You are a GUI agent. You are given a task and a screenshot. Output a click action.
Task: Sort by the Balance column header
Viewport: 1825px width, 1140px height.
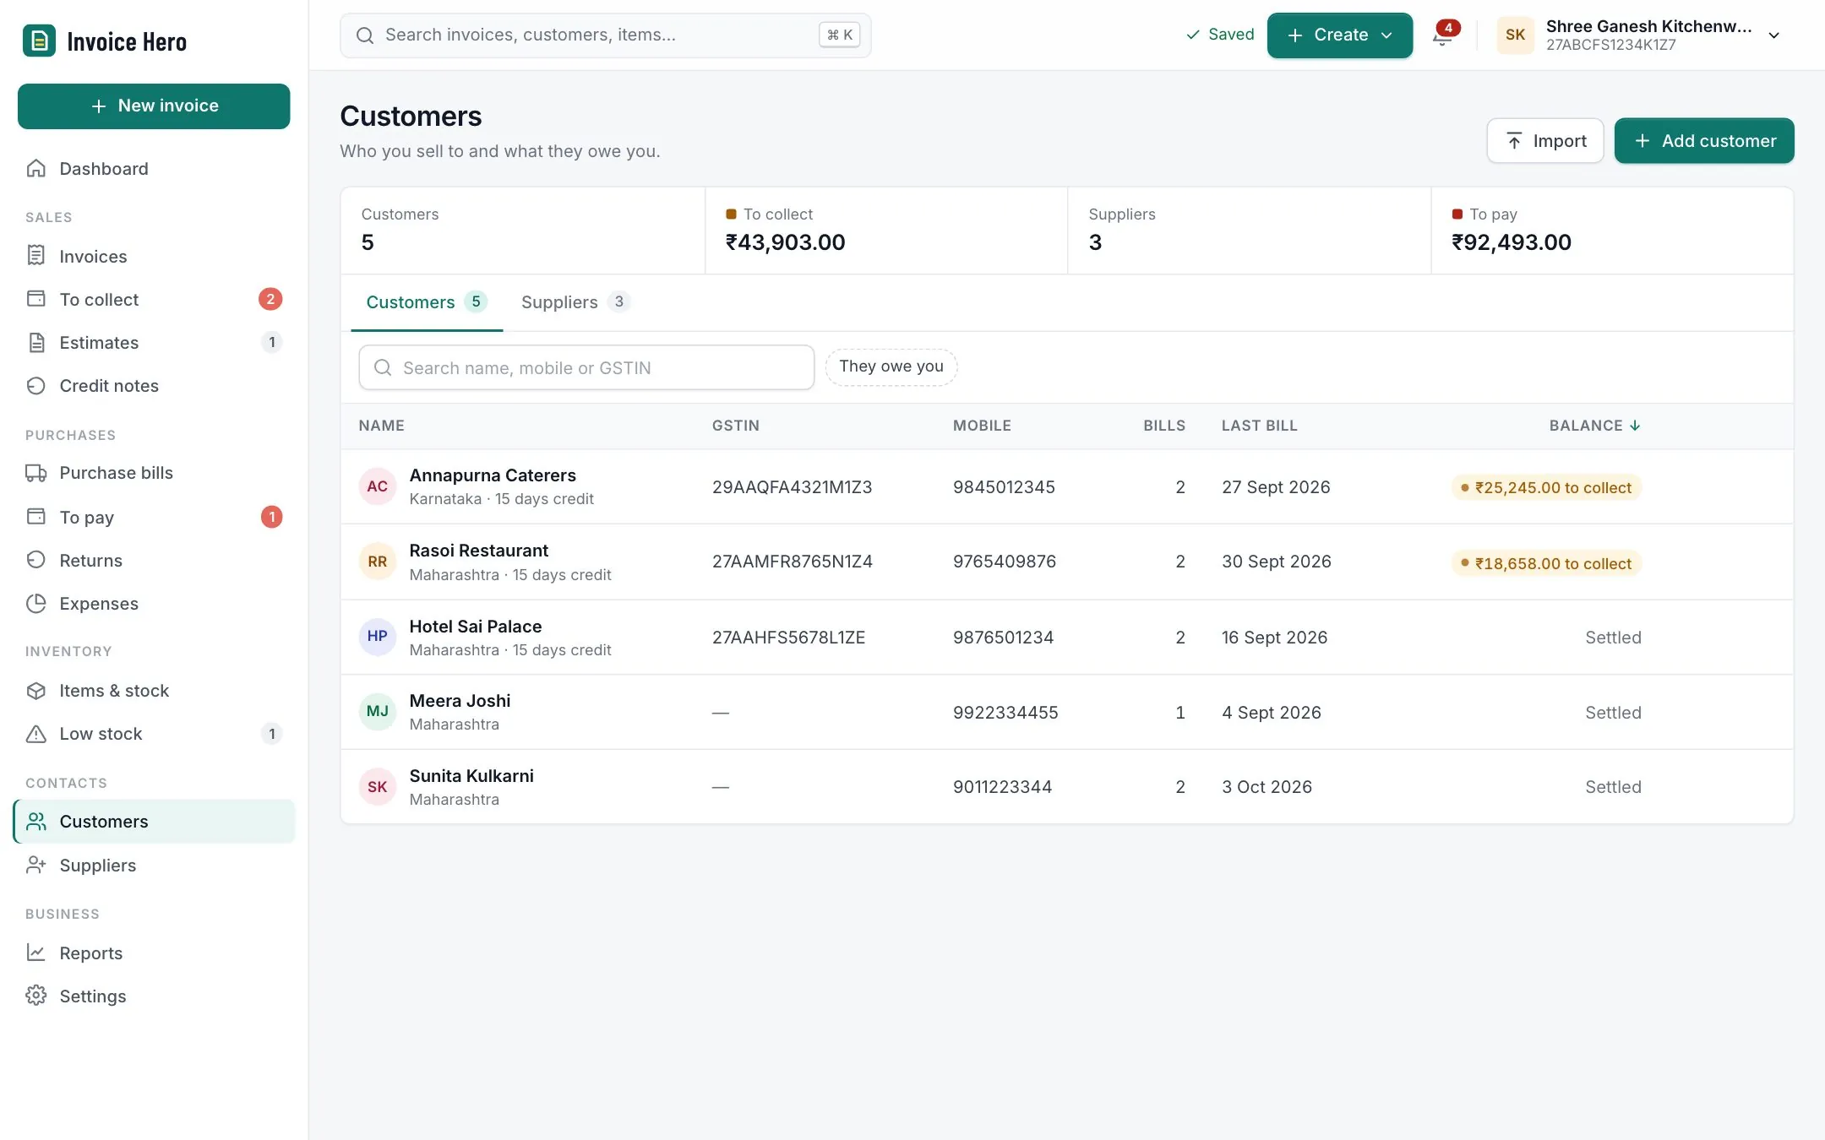click(1595, 426)
